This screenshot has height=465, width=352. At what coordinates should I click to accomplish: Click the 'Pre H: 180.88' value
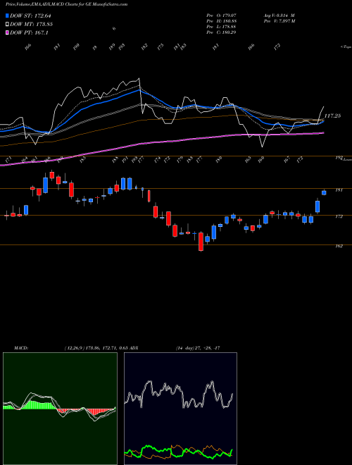coord(221,21)
